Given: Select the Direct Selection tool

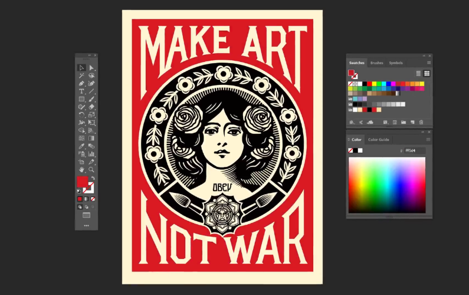Looking at the screenshot, I should pyautogui.click(x=91, y=68).
